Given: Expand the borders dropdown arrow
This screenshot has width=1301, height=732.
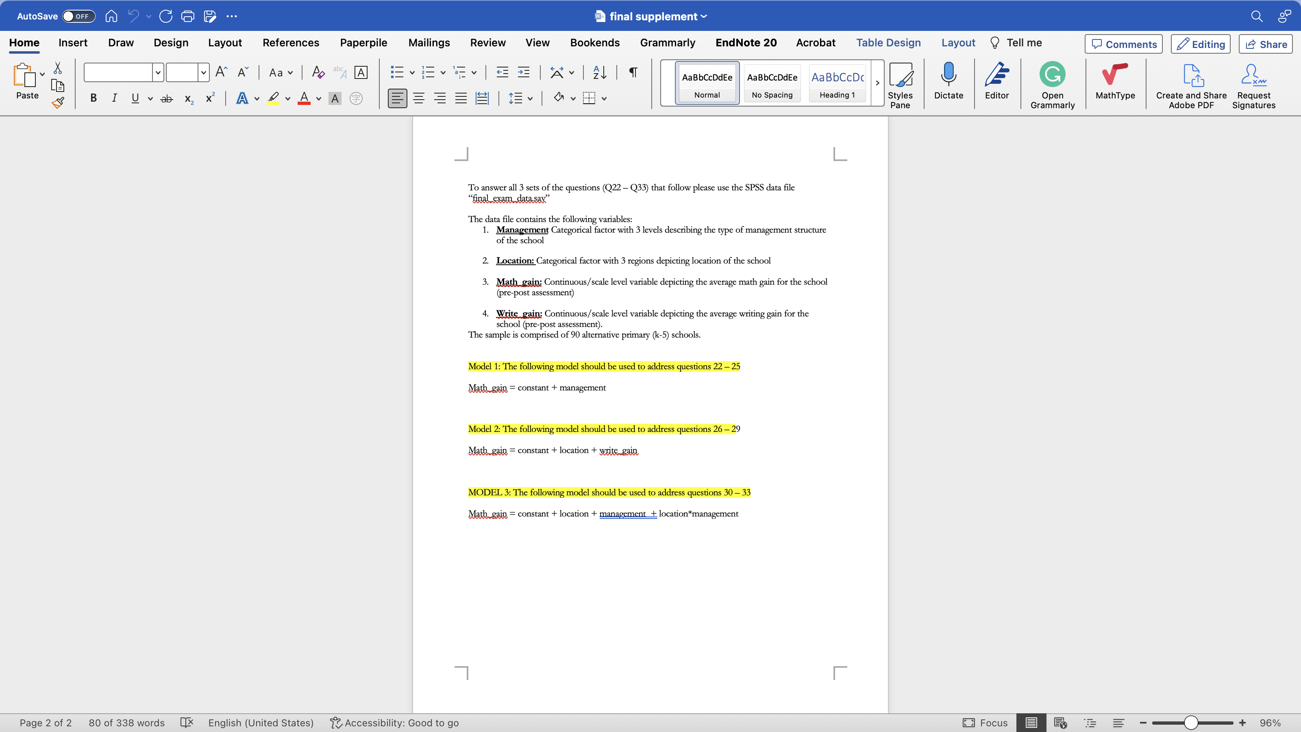Looking at the screenshot, I should click(x=604, y=98).
